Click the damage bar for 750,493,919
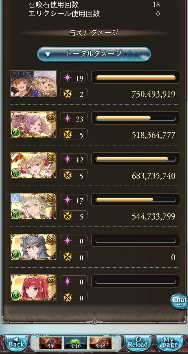 coord(136,77)
